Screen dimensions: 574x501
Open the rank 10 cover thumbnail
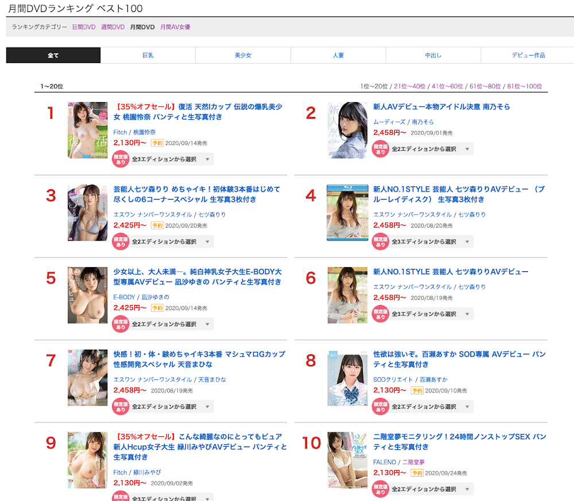(347, 460)
